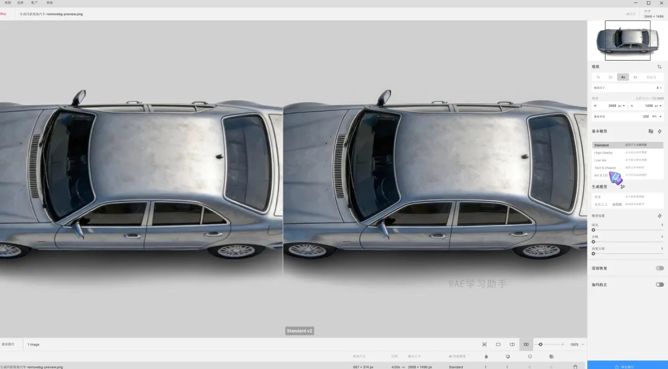This screenshot has height=369, width=668.
Task: Choose the 4x scale option
Action: coord(623,77)
